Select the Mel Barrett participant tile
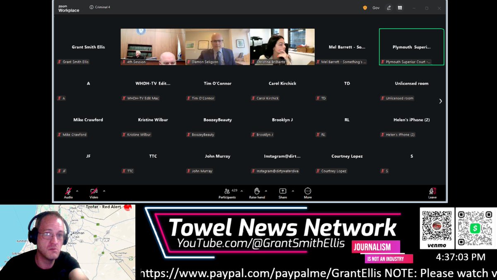 click(347, 47)
